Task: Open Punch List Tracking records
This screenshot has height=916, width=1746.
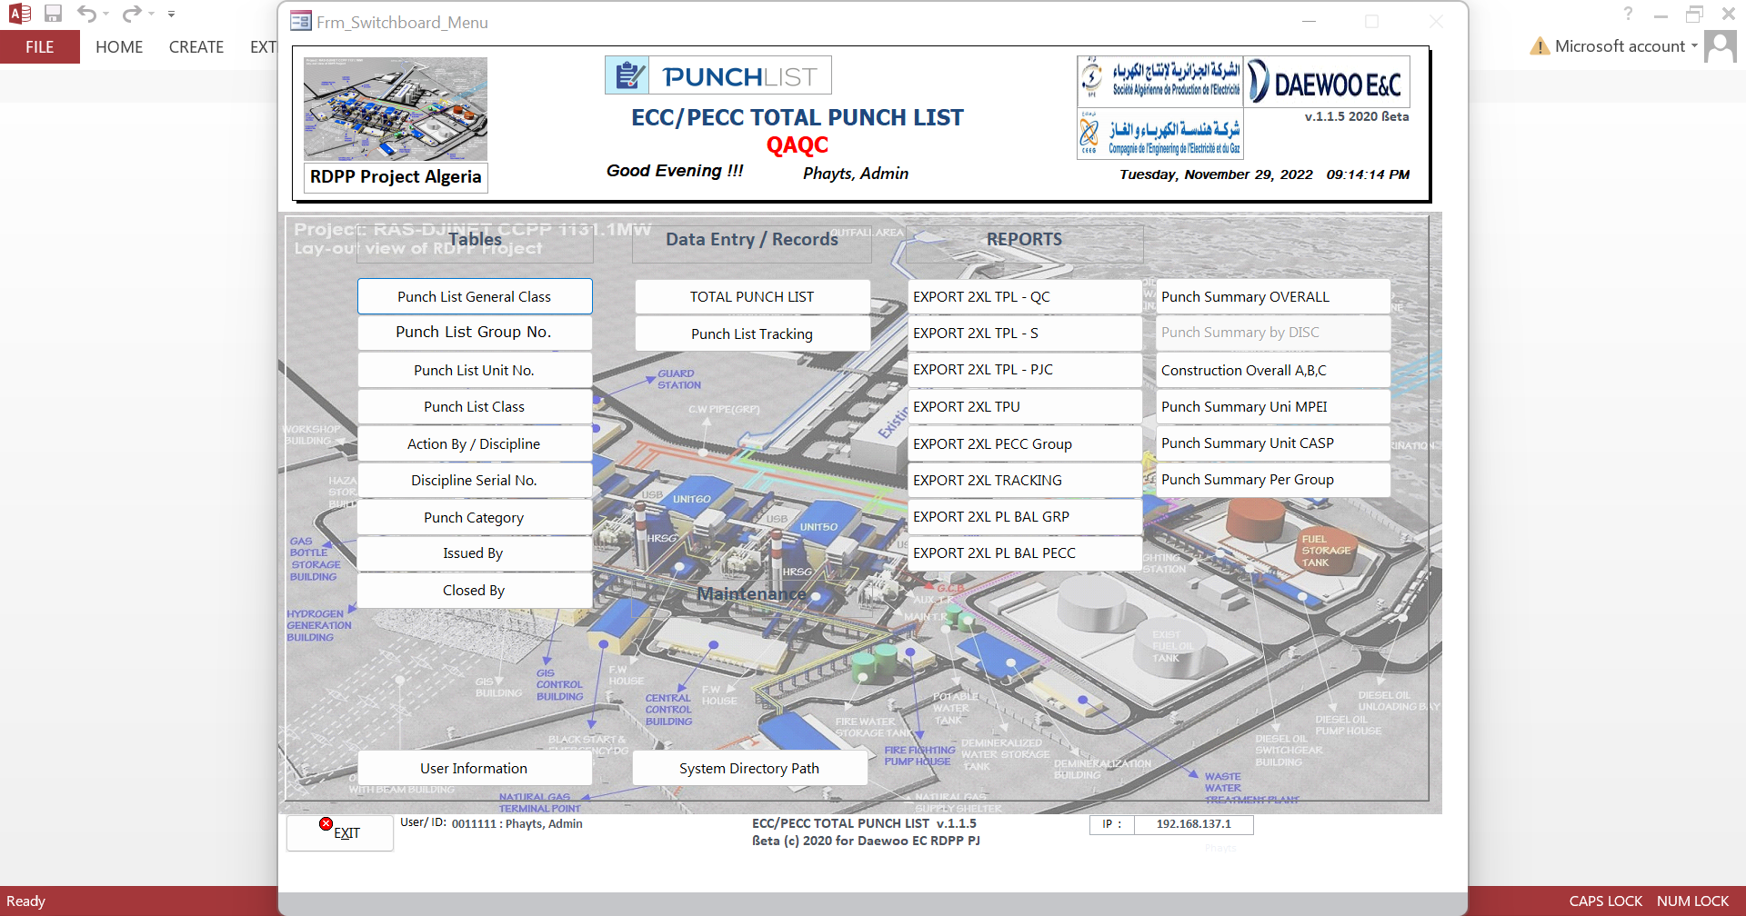Action: coord(752,334)
